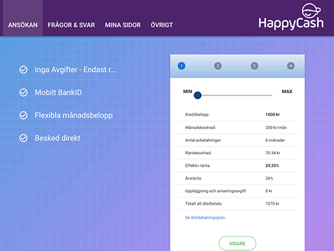Open the FRÅGOR & SVAR menu item
The height and width of the screenshot is (251, 334).
(x=71, y=25)
